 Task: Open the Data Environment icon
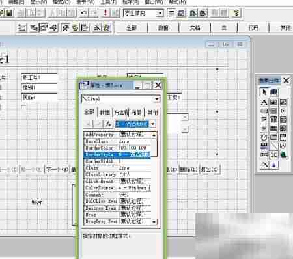pos(34,28)
